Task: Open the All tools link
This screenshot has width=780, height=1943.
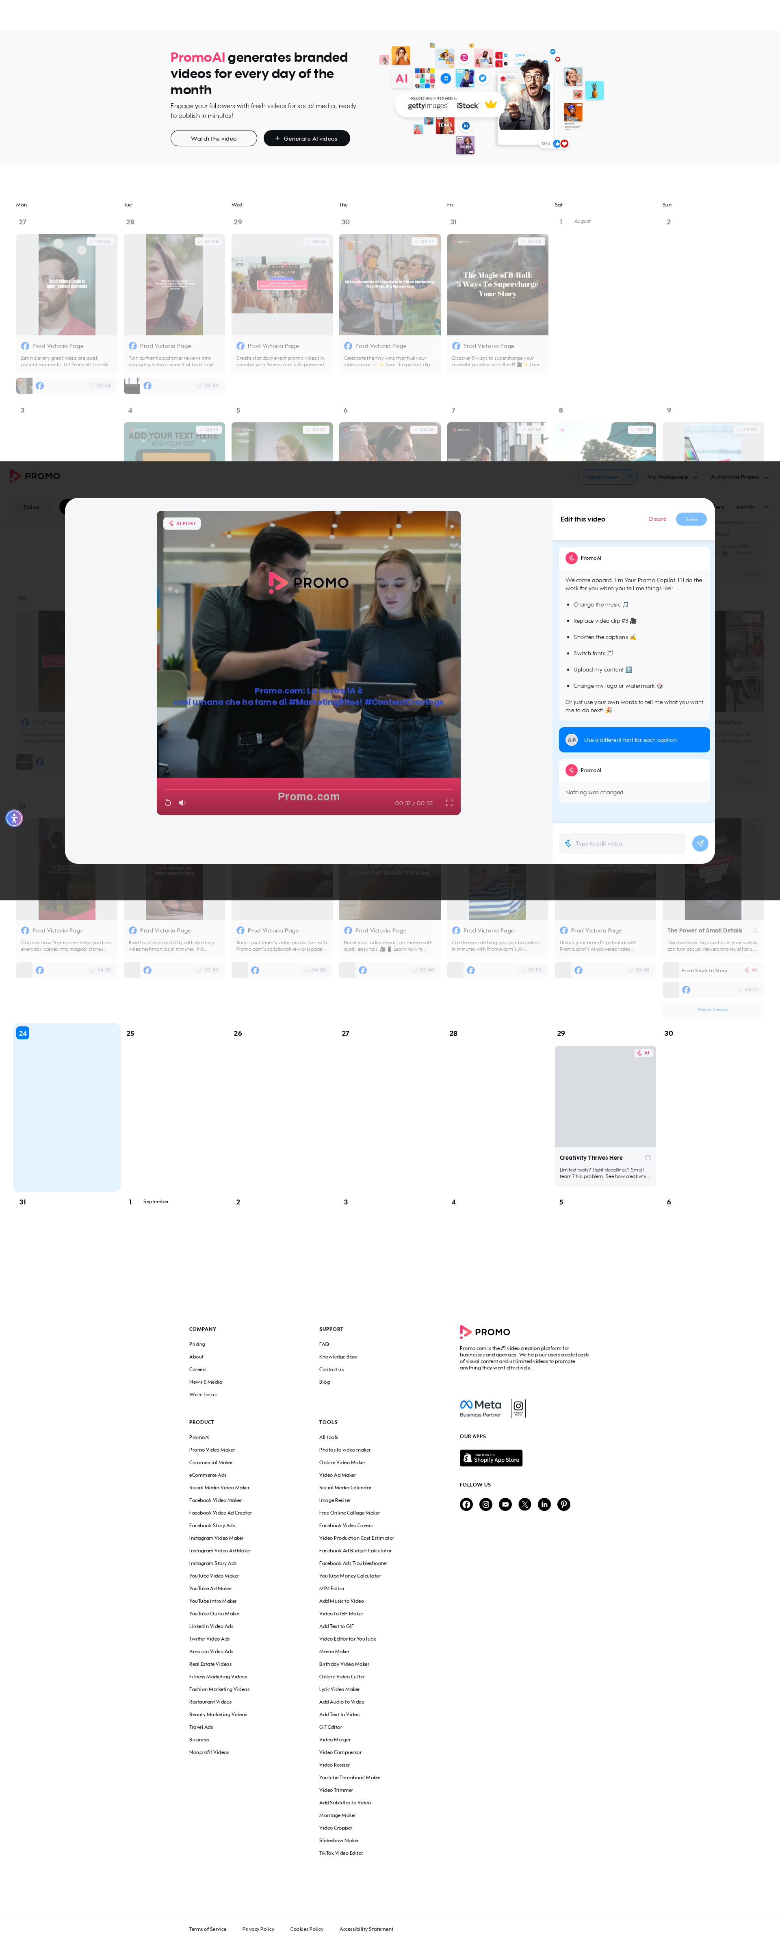Action: pos(329,1437)
